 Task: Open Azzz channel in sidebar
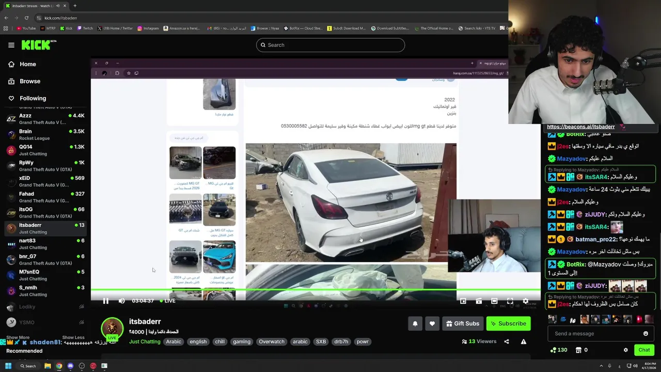tap(45, 119)
